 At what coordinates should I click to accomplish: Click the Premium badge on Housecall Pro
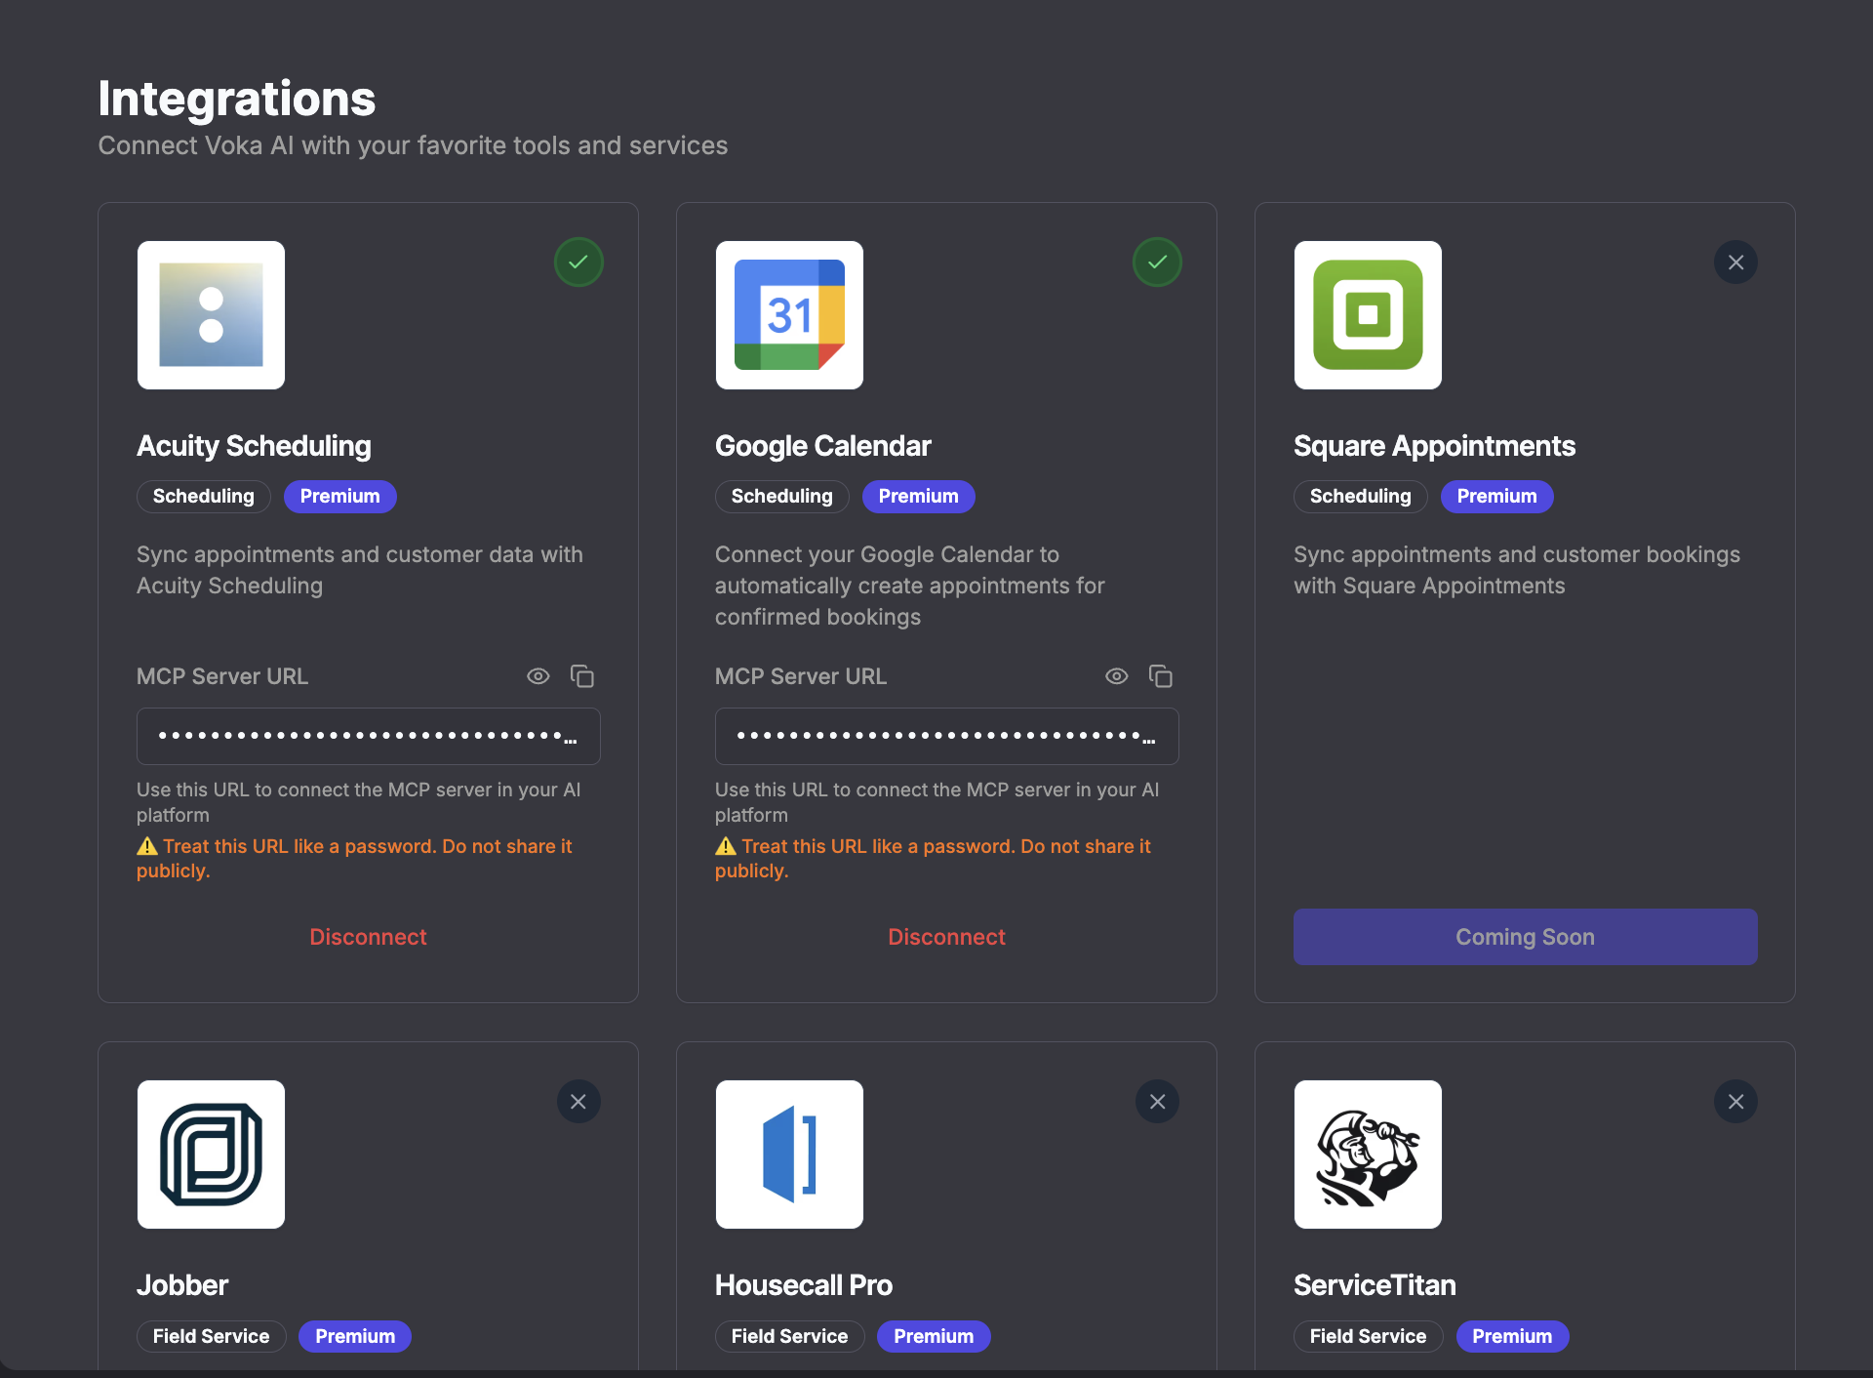pyautogui.click(x=933, y=1336)
